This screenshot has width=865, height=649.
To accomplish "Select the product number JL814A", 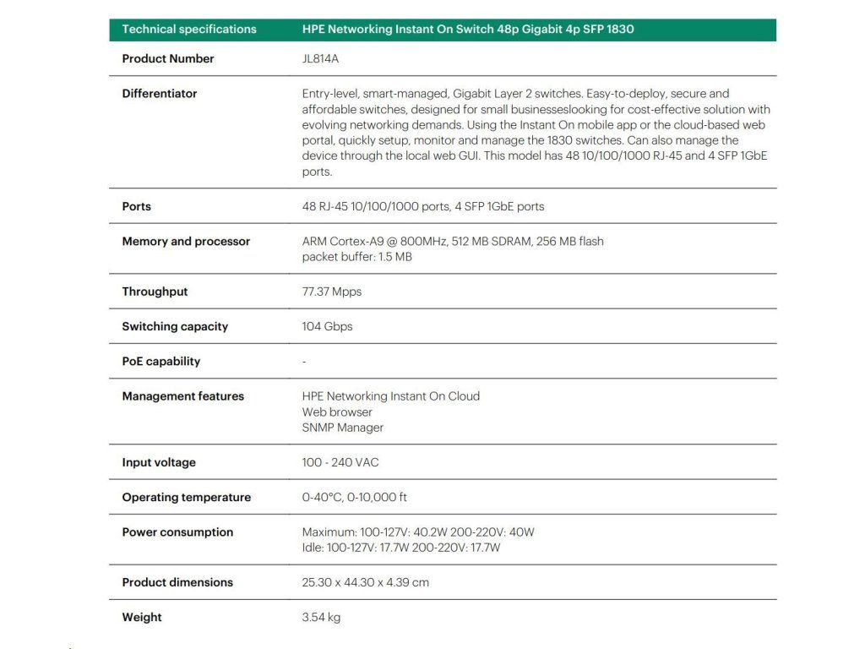I will 320,58.
